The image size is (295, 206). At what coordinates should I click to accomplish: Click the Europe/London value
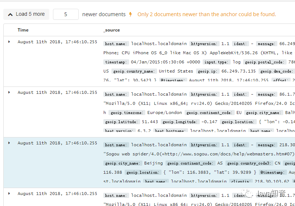coord(165,113)
